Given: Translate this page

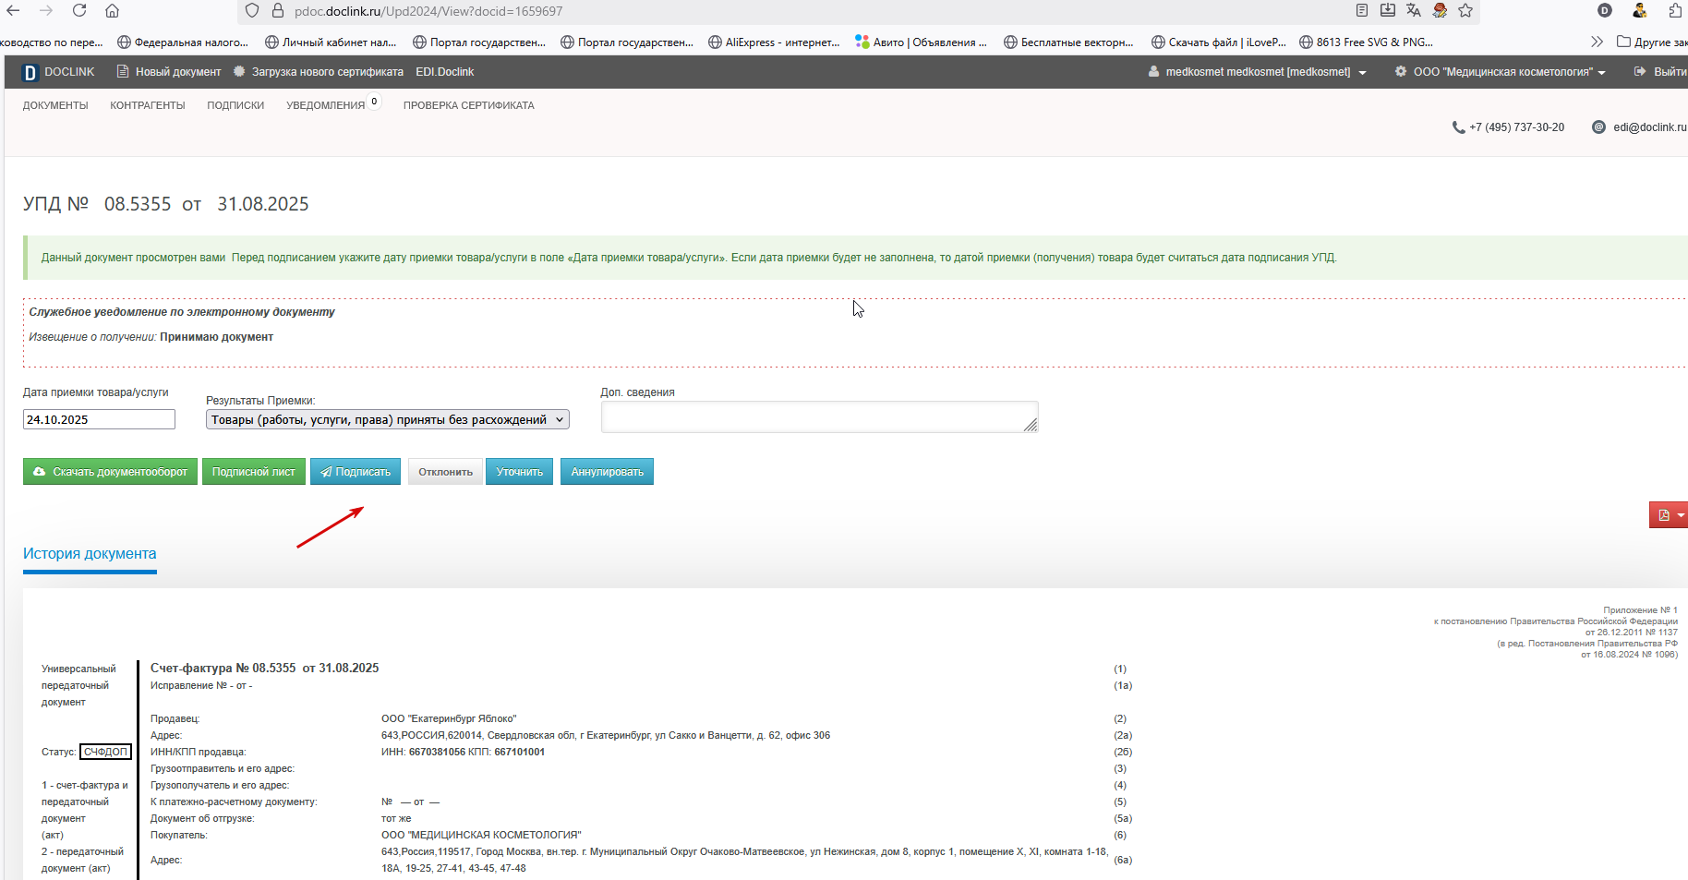Looking at the screenshot, I should click(1414, 10).
